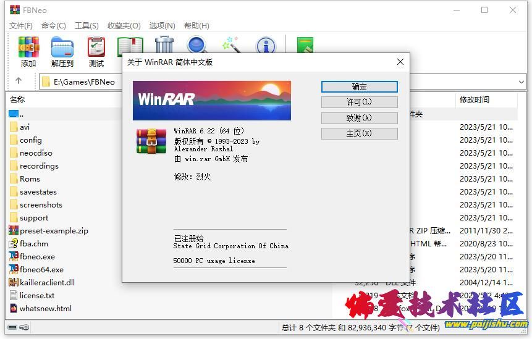Click the 'WinRAR 6.22 (64 位)' version text
Image resolution: width=532 pixels, height=339 pixels.
[x=209, y=131]
